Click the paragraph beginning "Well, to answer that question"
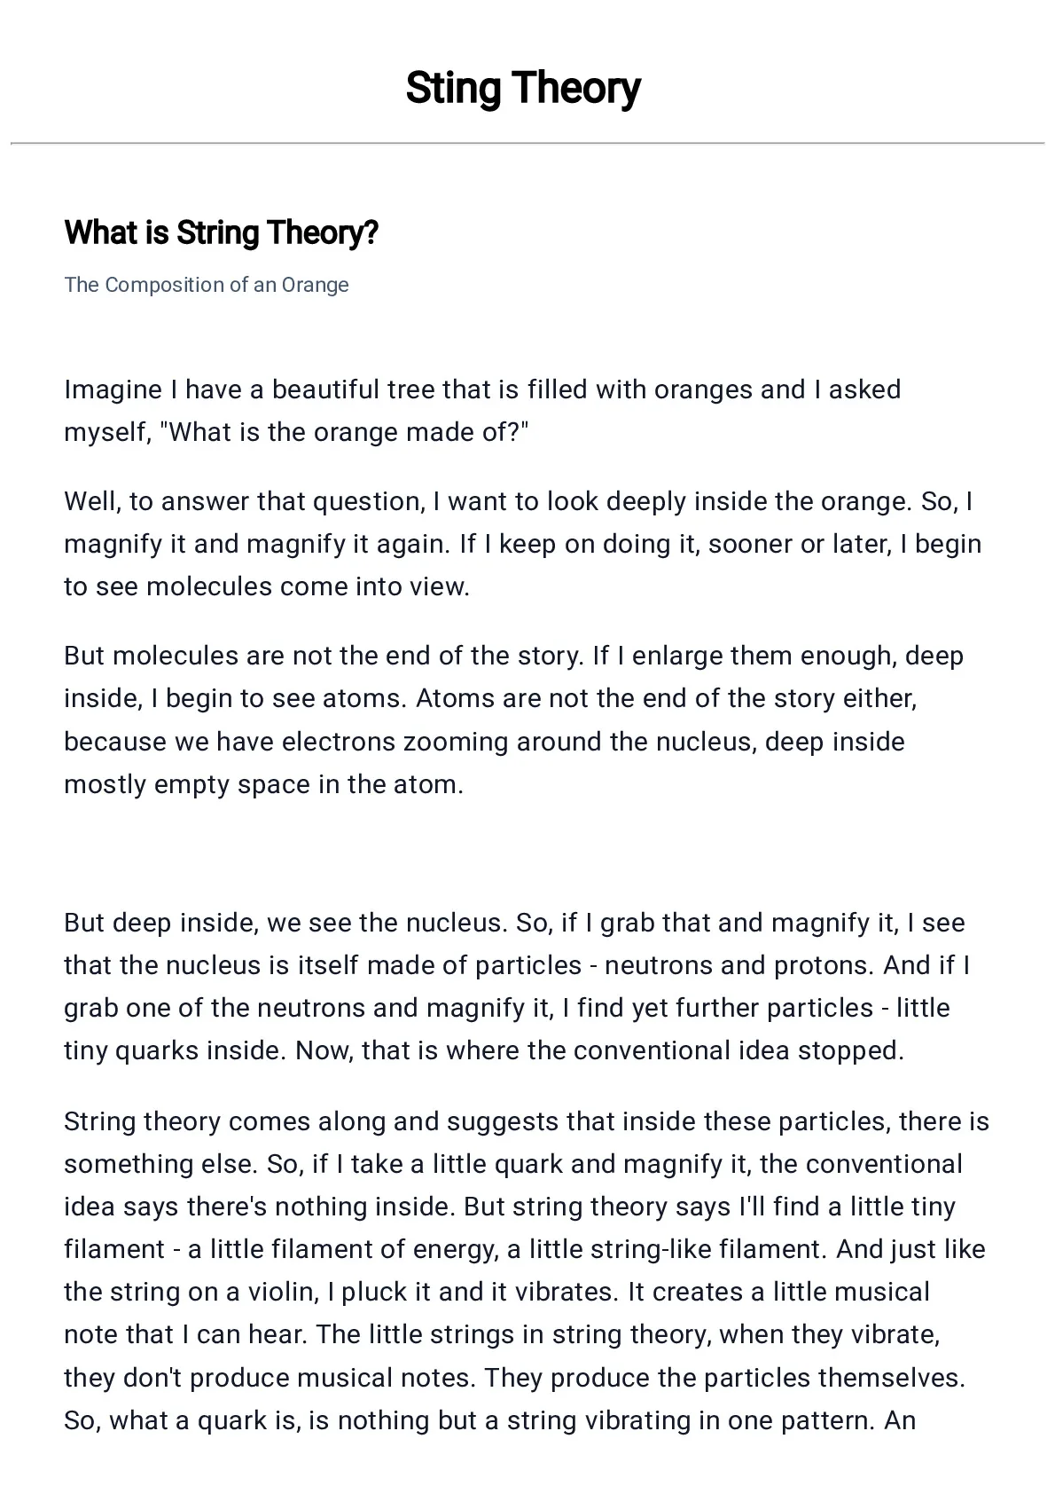This screenshot has height=1494, width=1055. coord(523,544)
